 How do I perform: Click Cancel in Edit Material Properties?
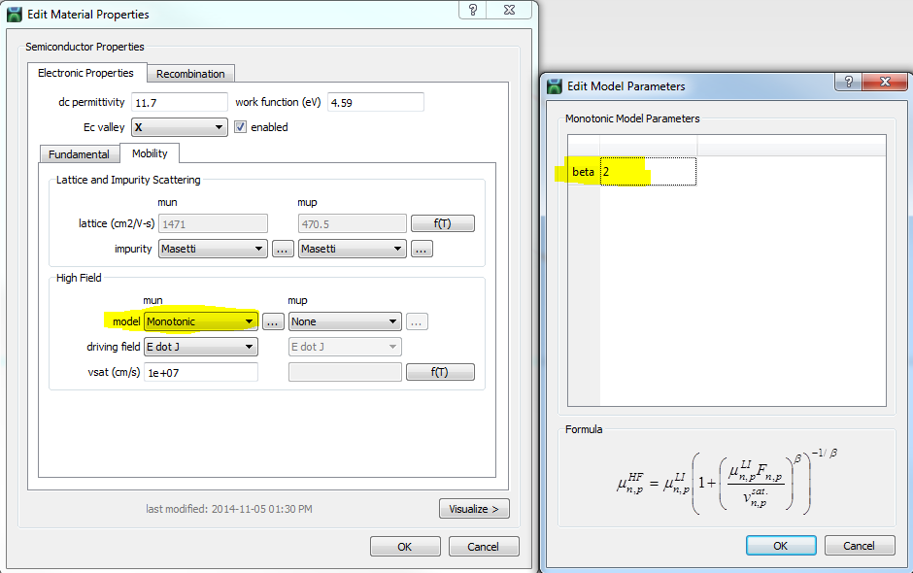484,547
